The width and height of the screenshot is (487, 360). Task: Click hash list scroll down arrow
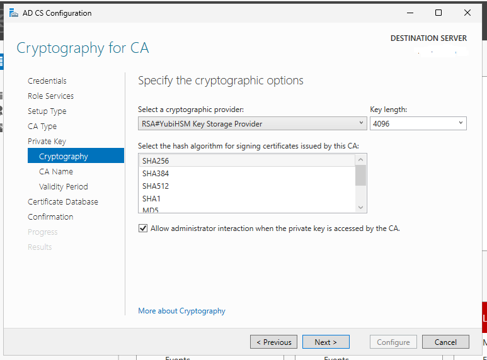[x=360, y=207]
